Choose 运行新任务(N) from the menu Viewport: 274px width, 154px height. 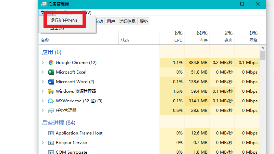(64, 21)
